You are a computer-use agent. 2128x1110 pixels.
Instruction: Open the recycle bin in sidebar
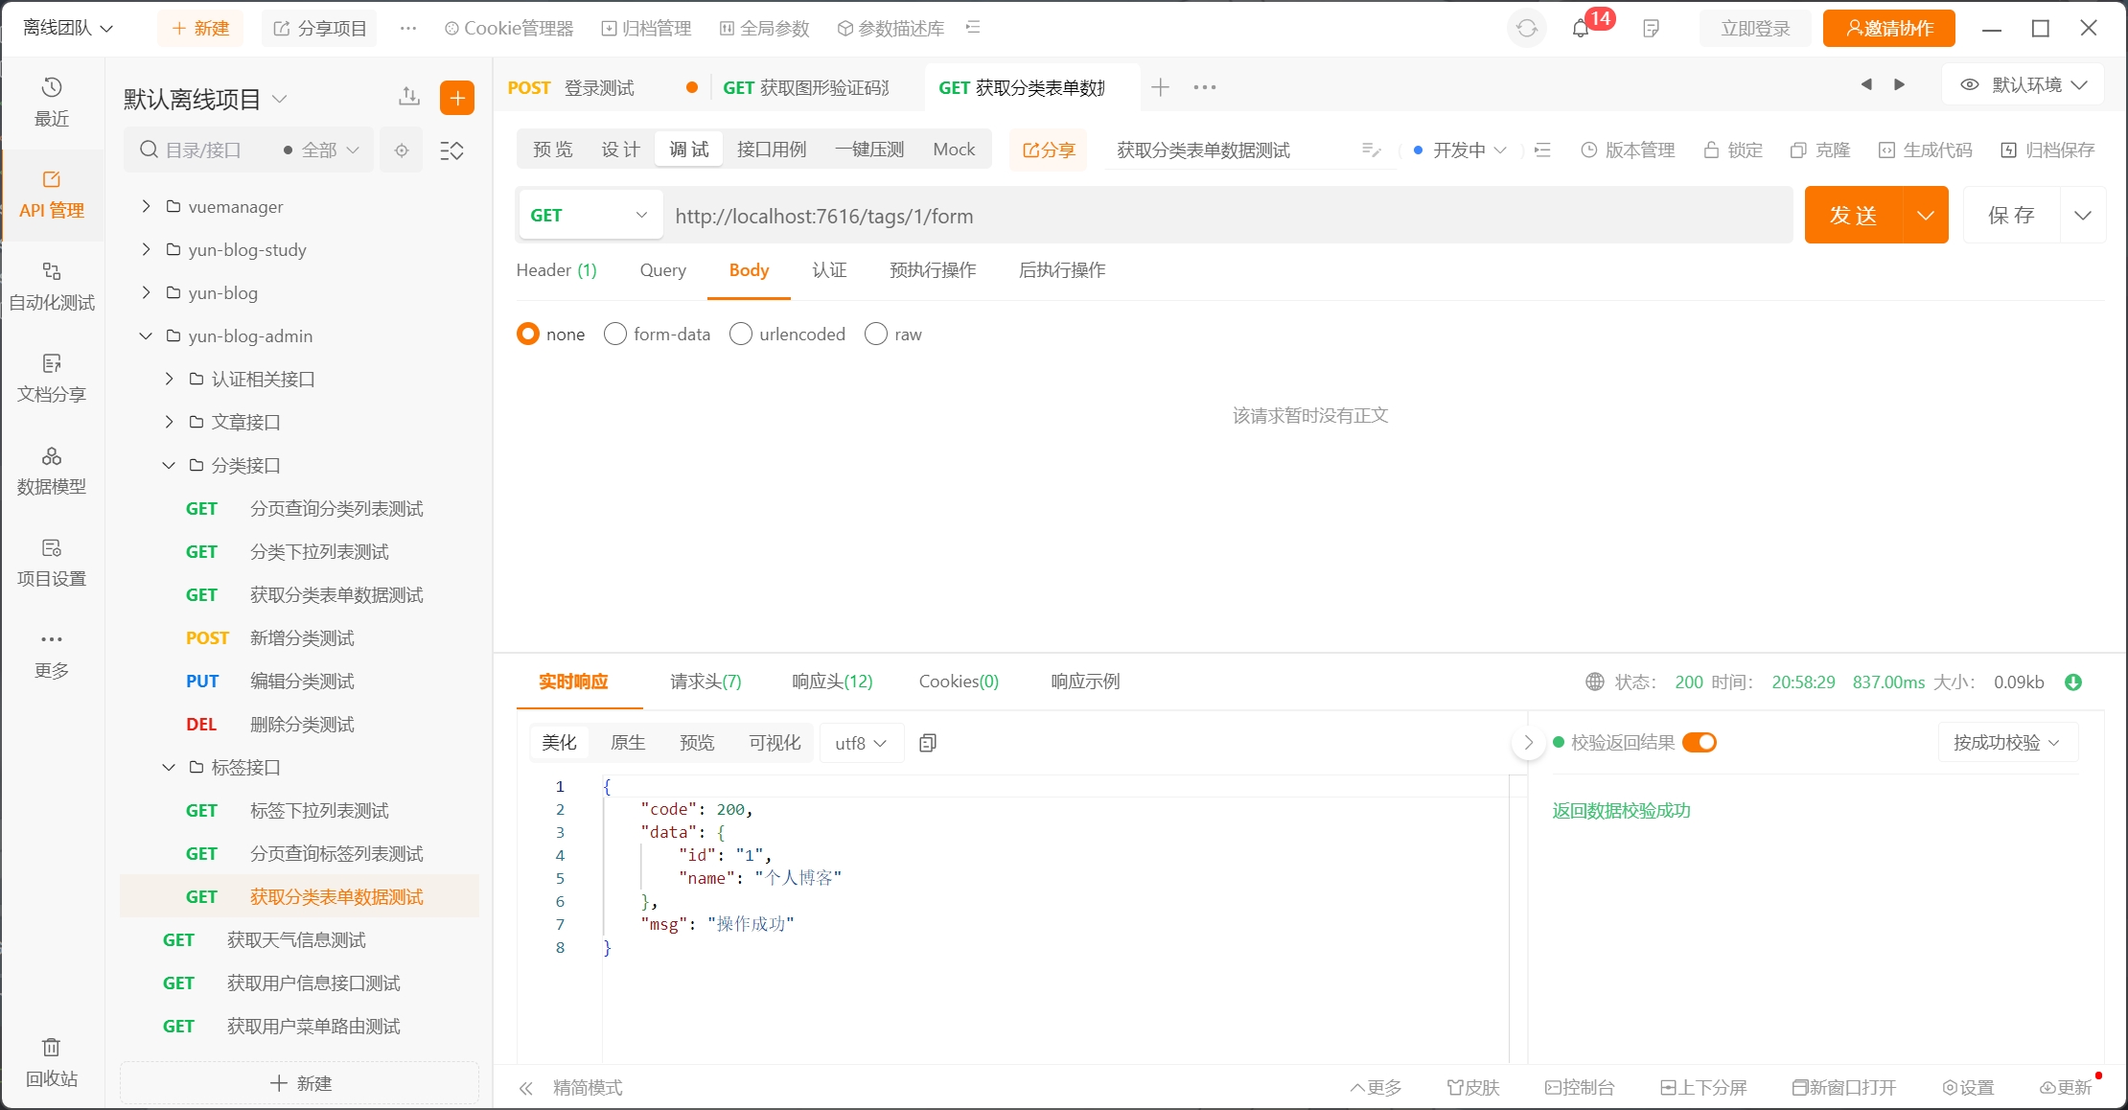click(52, 1062)
